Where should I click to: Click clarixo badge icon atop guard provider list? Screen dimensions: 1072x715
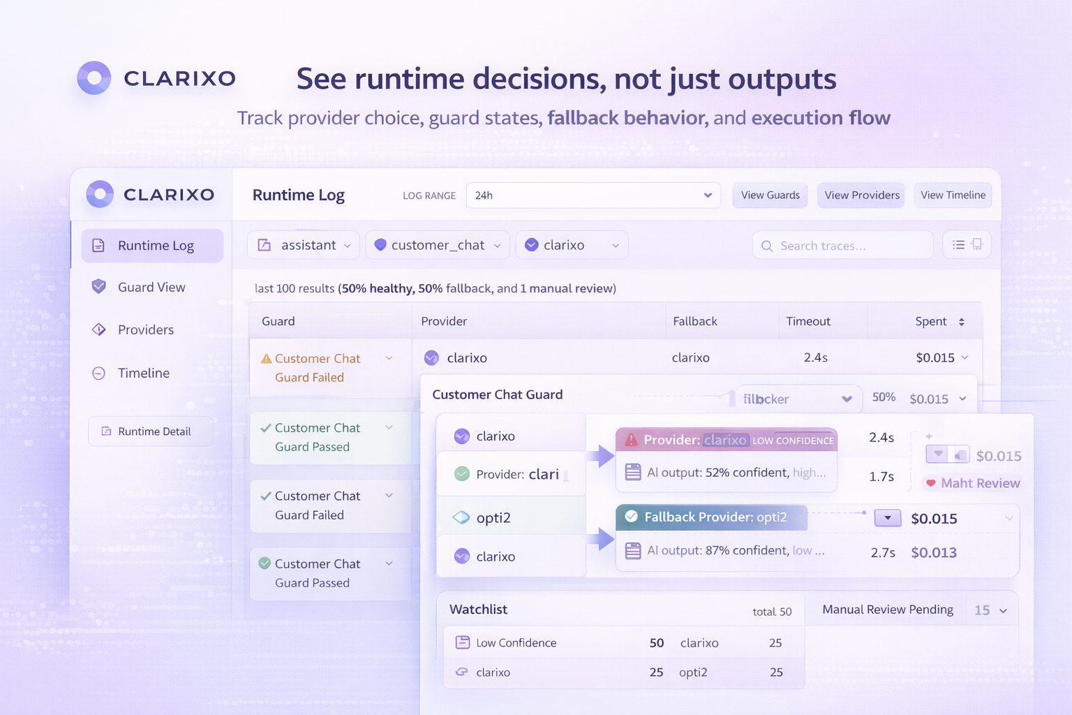click(462, 436)
